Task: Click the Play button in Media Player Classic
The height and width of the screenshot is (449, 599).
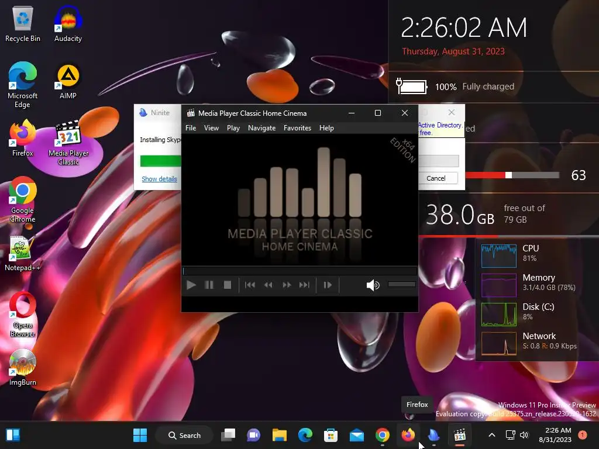Action: click(x=191, y=285)
